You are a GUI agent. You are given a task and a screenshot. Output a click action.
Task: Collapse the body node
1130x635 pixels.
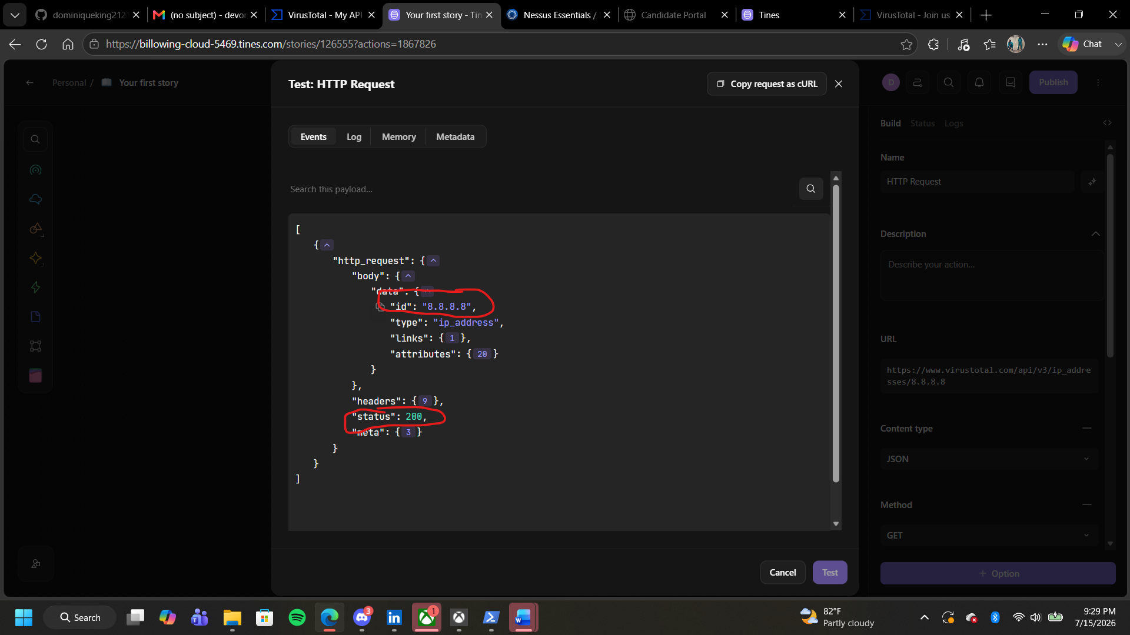coord(408,276)
